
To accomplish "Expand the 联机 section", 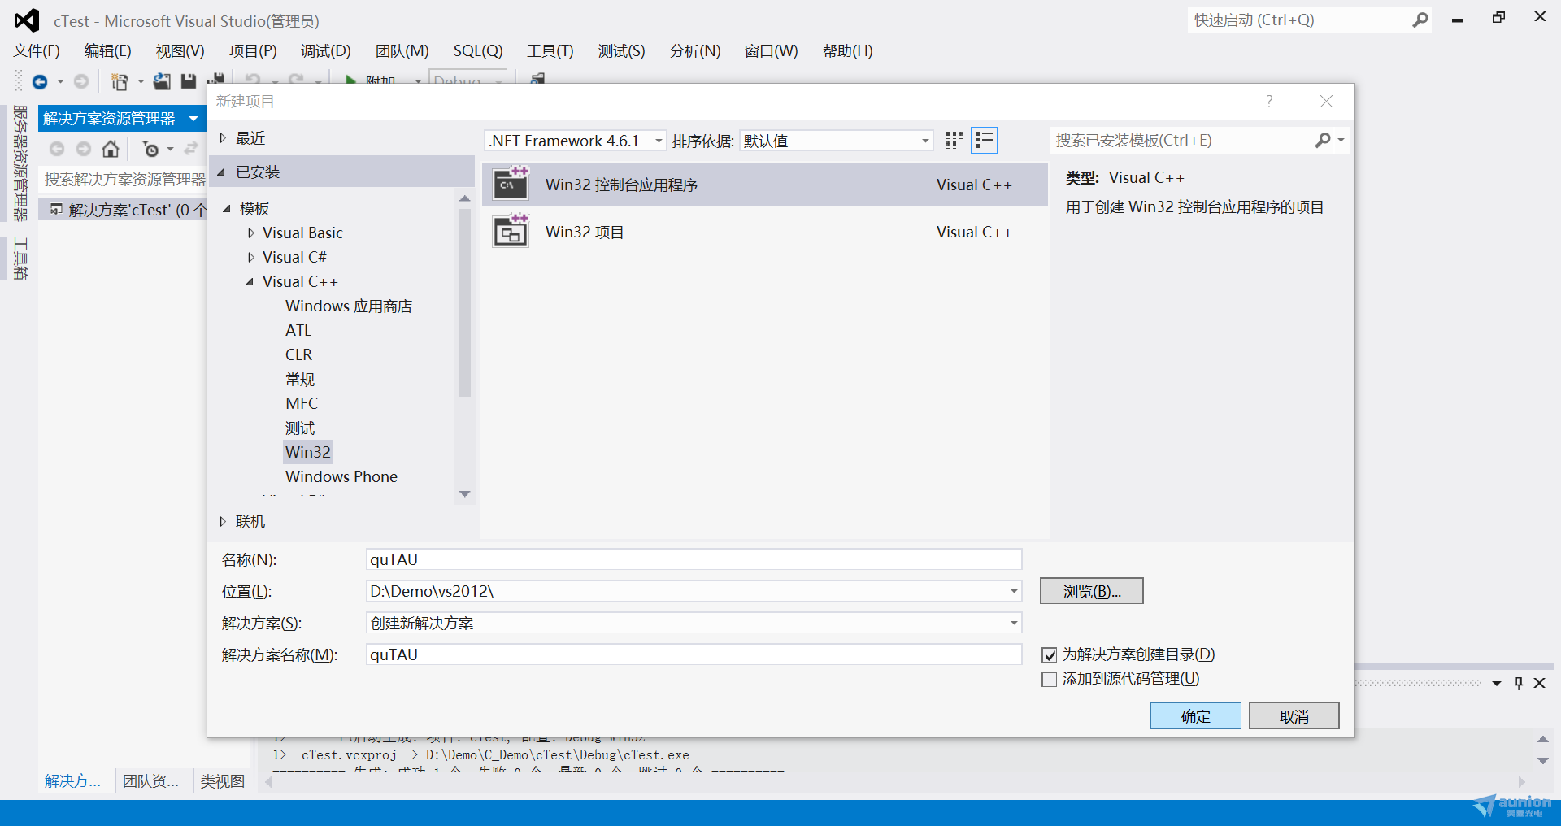I will 222,522.
